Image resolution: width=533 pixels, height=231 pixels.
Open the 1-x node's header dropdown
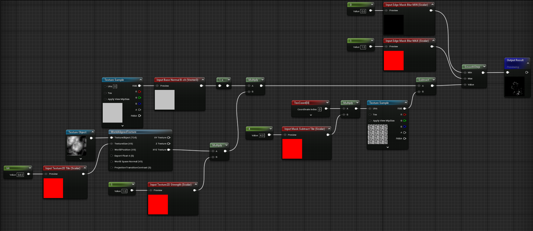[229, 80]
